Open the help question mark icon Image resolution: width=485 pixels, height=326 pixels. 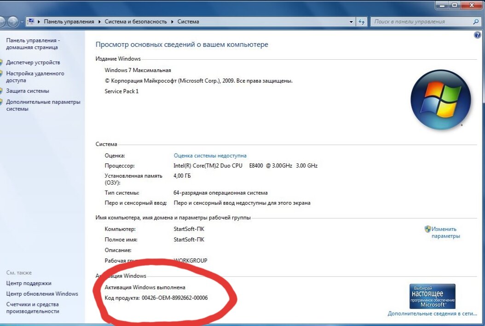tap(477, 35)
